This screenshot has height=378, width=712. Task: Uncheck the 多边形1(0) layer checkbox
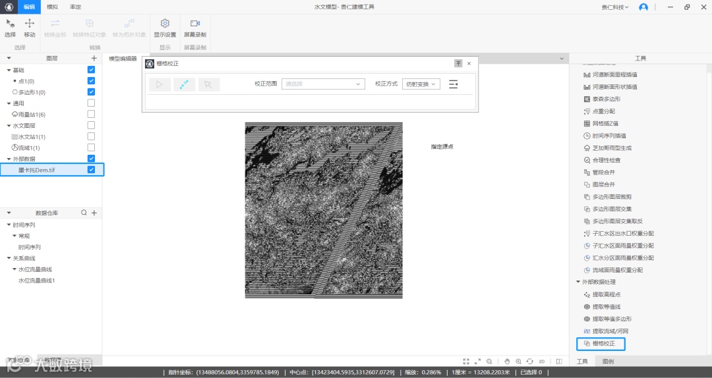pyautogui.click(x=91, y=92)
